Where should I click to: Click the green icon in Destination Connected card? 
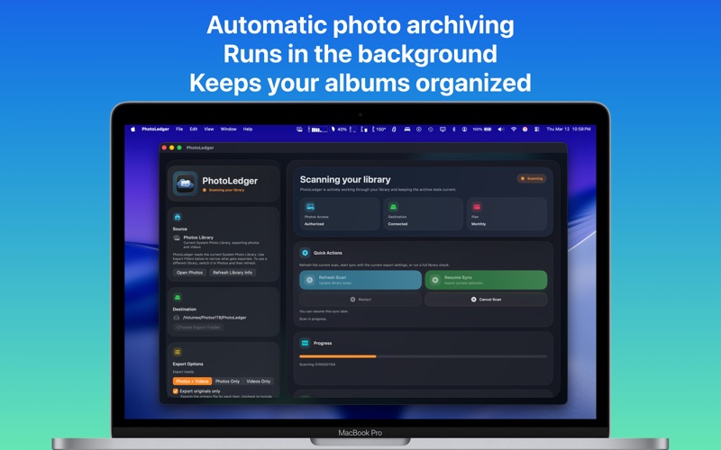coord(393,207)
